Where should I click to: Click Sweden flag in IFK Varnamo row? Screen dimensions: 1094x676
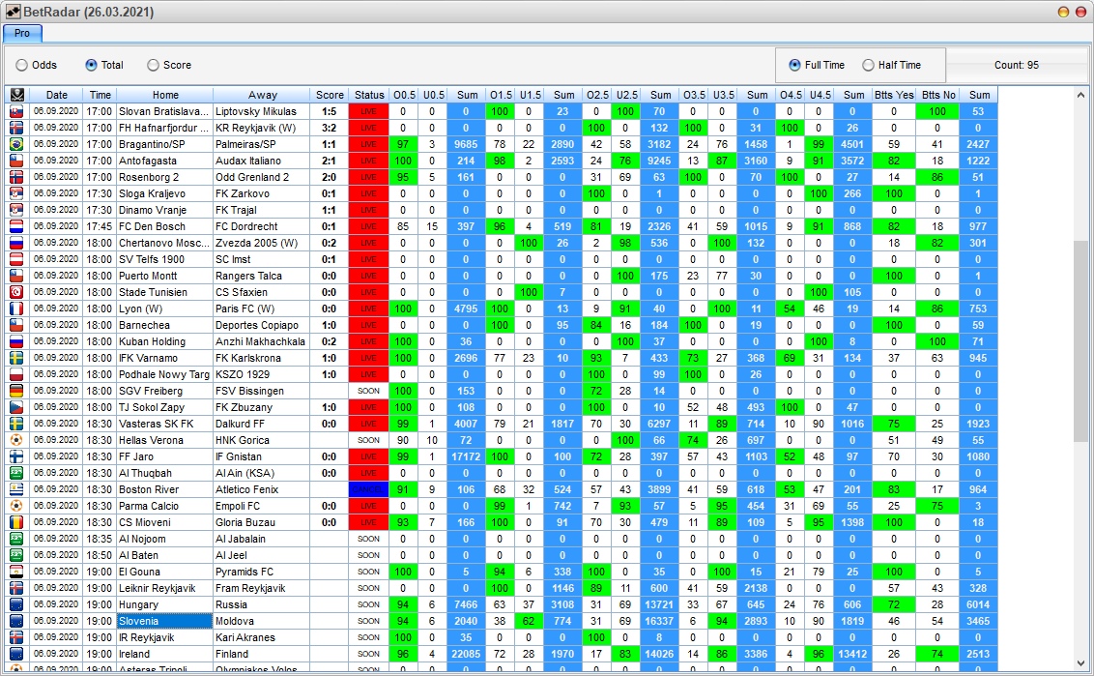coord(16,358)
